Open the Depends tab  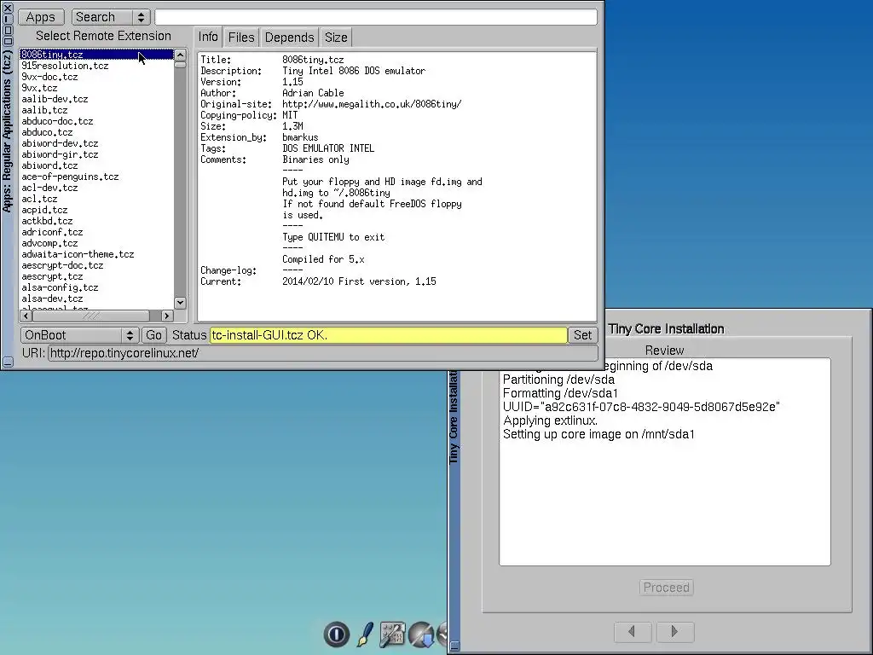[290, 38]
